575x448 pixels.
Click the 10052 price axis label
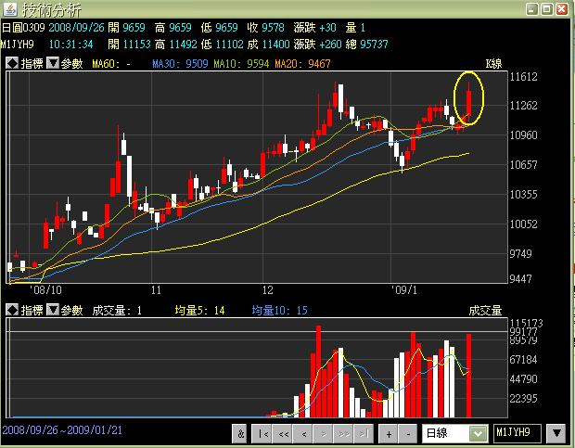523,224
